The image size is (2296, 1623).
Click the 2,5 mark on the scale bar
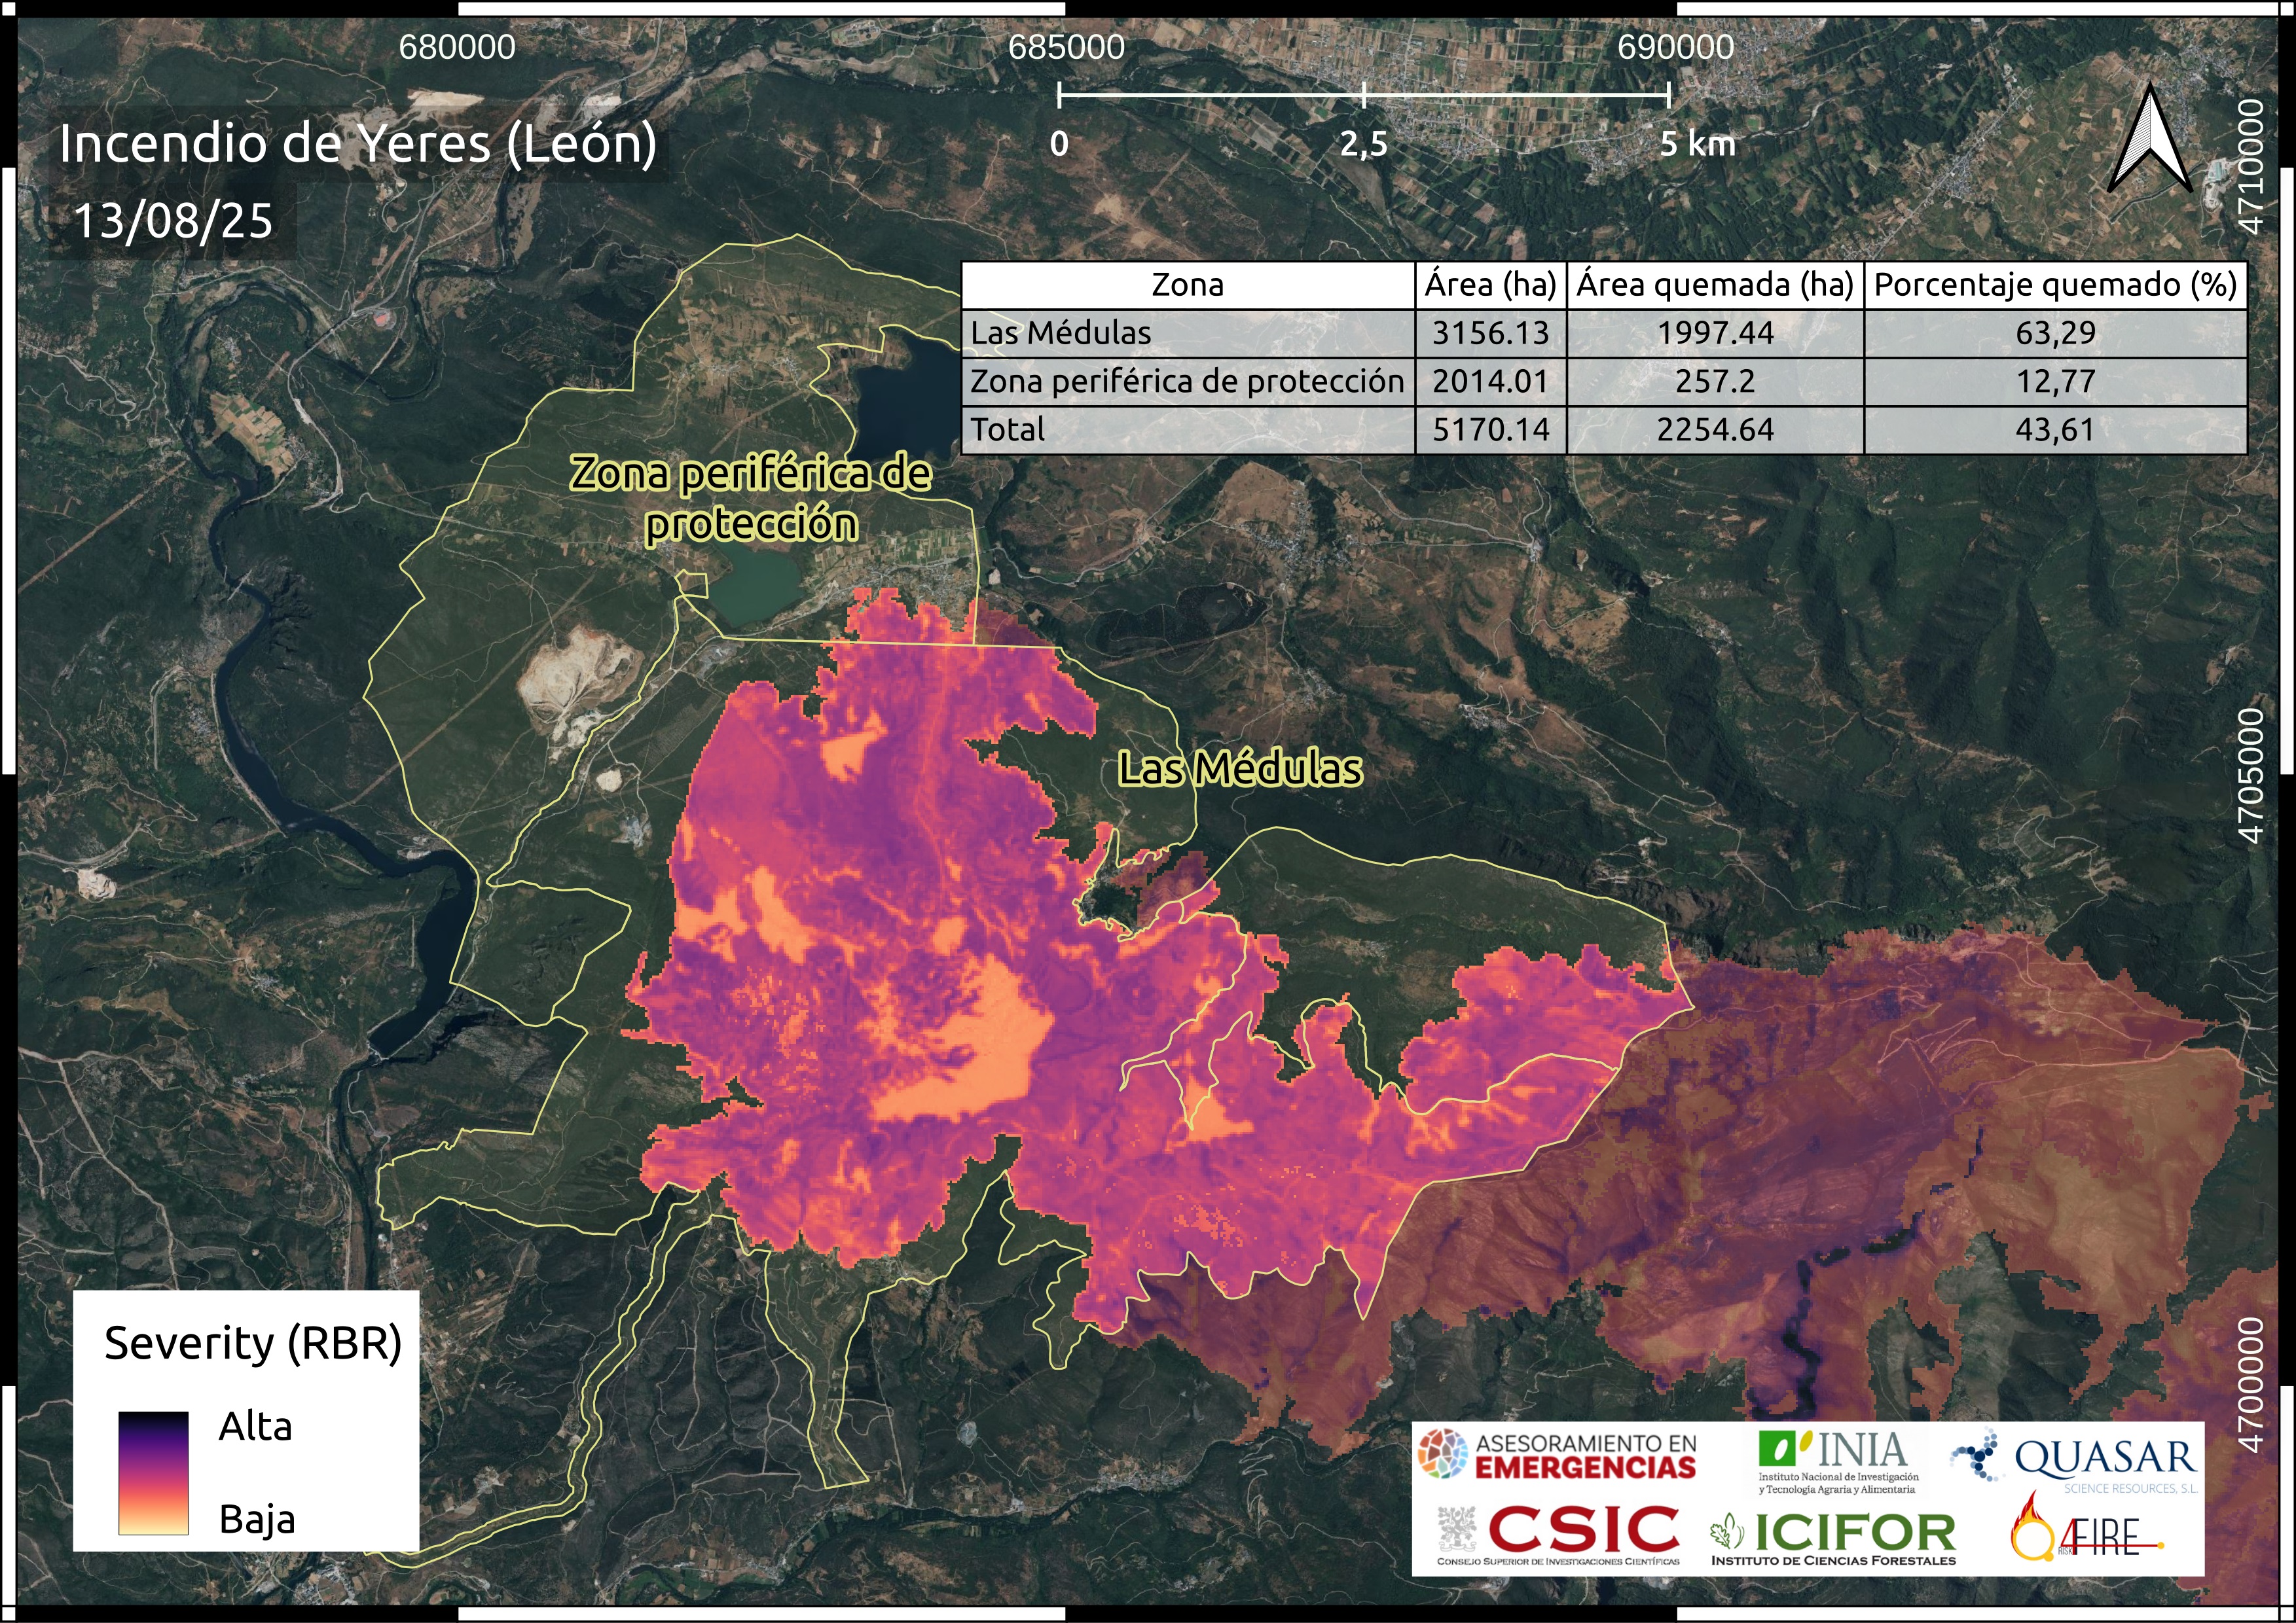[1363, 144]
